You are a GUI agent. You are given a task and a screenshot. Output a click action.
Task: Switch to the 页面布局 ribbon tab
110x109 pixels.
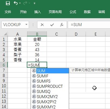(55, 12)
